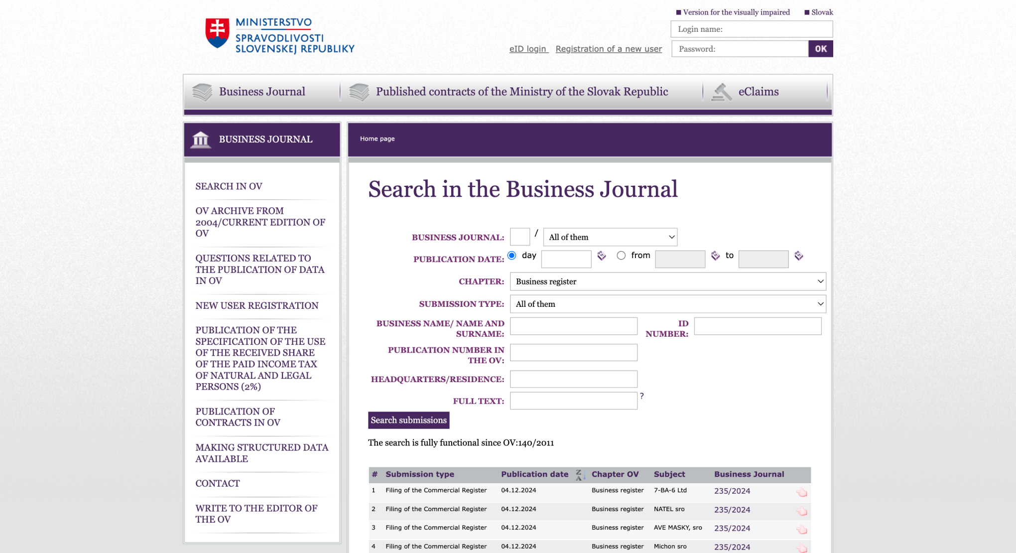
Task: Follow the Registration of a new user link
Action: [609, 49]
